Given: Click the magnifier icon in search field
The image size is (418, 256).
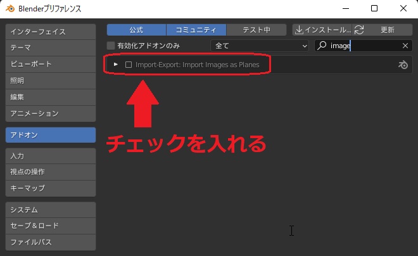Looking at the screenshot, I should pyautogui.click(x=322, y=46).
